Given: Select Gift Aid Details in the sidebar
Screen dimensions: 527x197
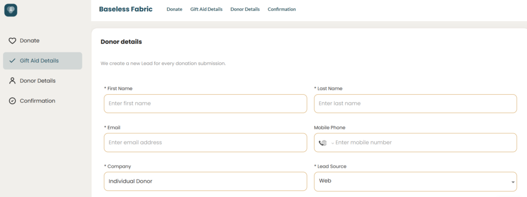Looking at the screenshot, I should (x=43, y=61).
